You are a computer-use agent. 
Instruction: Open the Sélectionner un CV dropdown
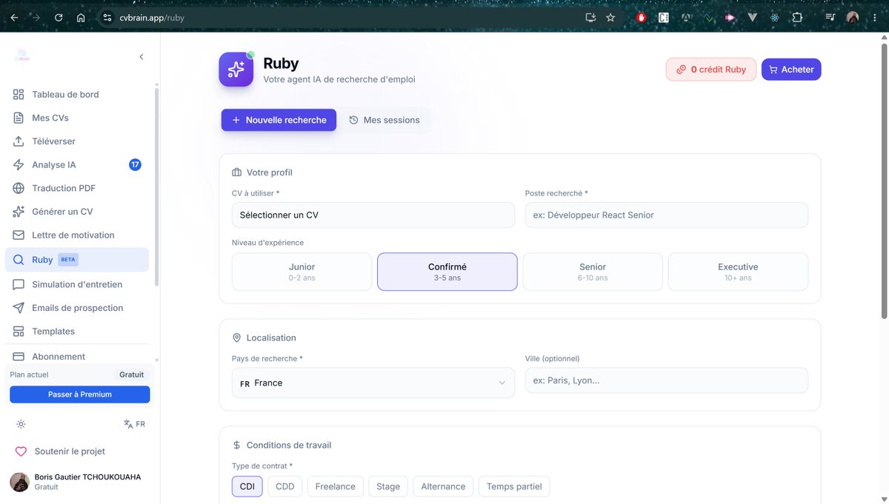tap(373, 215)
